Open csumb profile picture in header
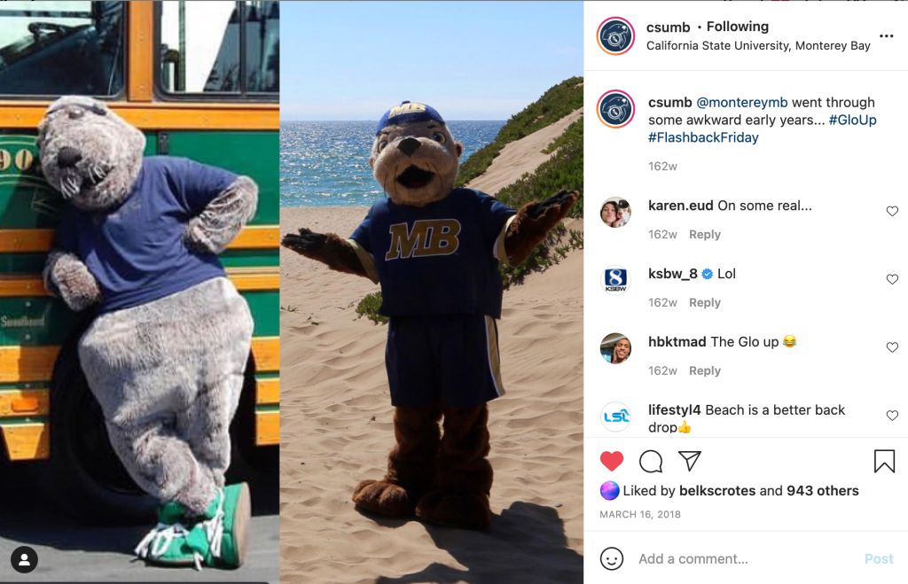Screen dimensions: 908x584 615,36
